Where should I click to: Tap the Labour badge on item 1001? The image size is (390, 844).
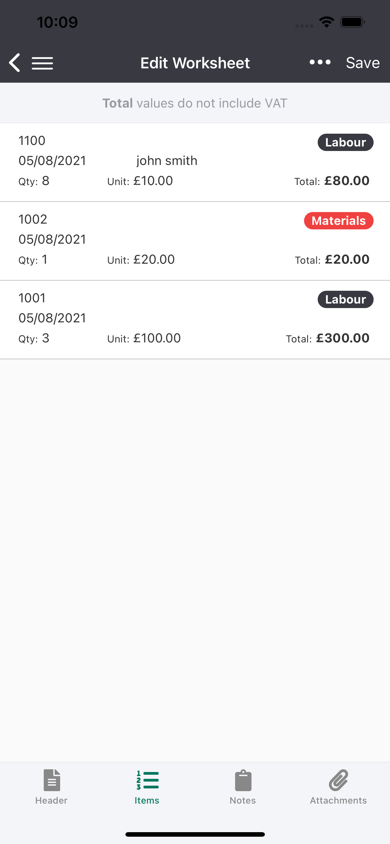point(345,300)
